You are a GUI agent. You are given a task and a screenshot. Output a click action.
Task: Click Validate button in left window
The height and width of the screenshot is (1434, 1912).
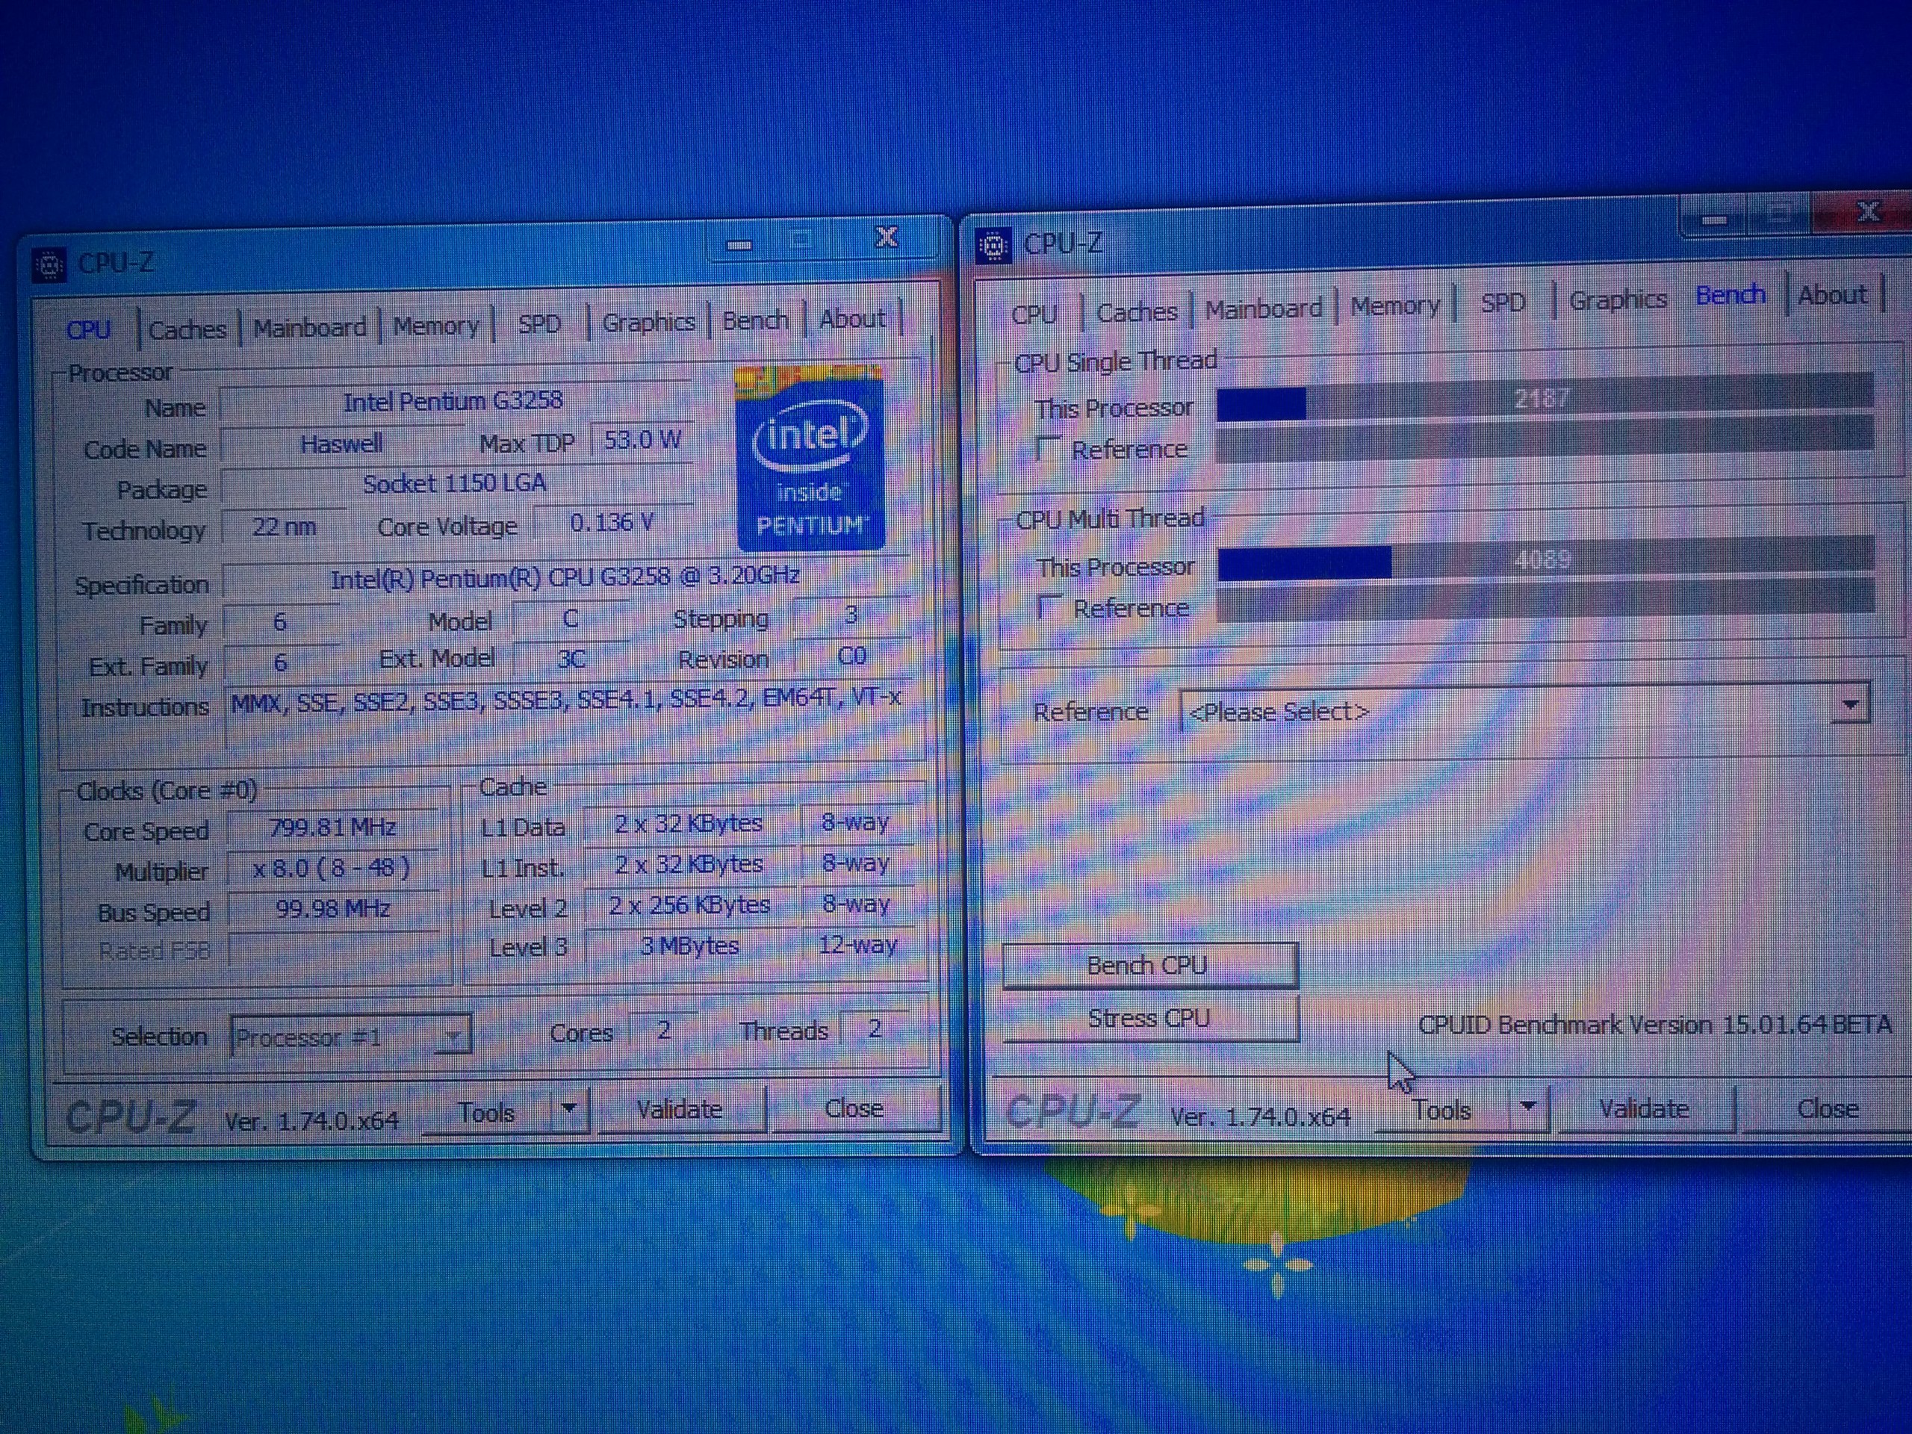click(680, 1109)
